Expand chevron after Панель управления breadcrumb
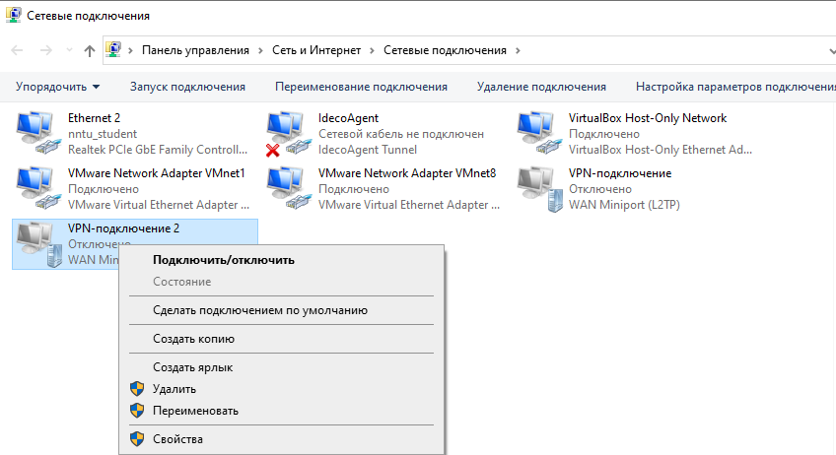Screen dimensions: 836x455 point(260,50)
